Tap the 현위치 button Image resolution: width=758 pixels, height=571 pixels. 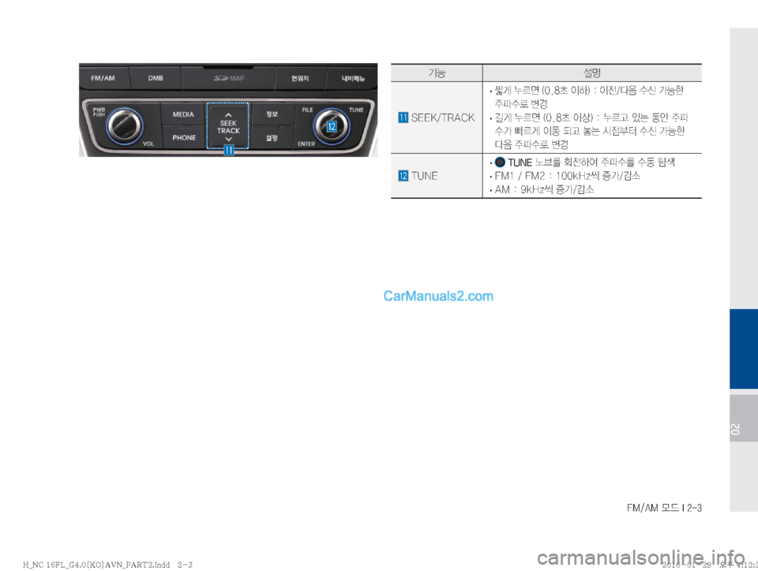tap(300, 78)
